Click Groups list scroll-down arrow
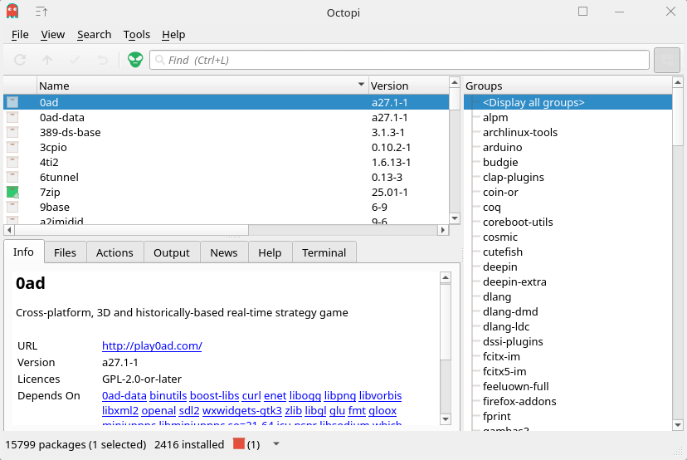This screenshot has width=687, height=460. pyautogui.click(x=677, y=424)
